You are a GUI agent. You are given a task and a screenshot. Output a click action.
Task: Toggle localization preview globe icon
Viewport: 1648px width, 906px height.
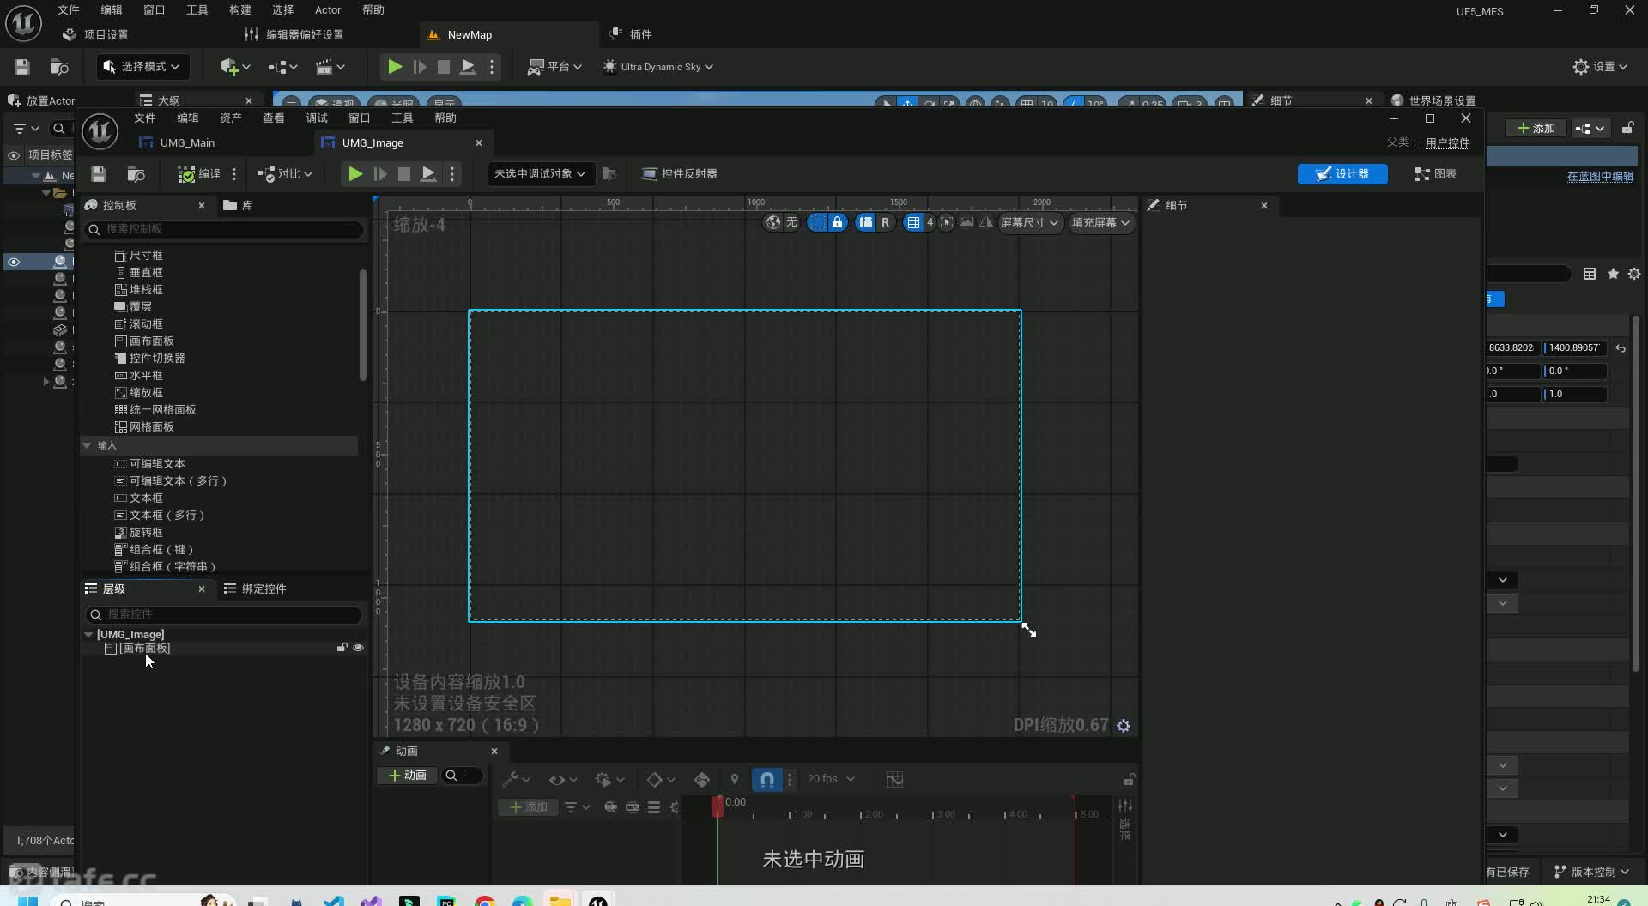(773, 223)
